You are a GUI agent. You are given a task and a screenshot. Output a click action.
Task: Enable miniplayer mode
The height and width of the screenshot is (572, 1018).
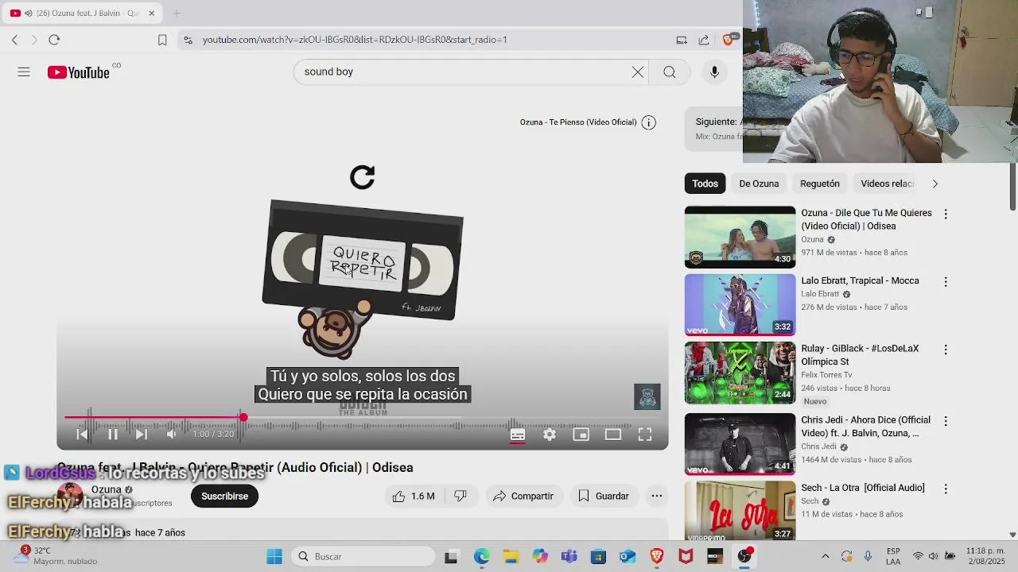581,435
